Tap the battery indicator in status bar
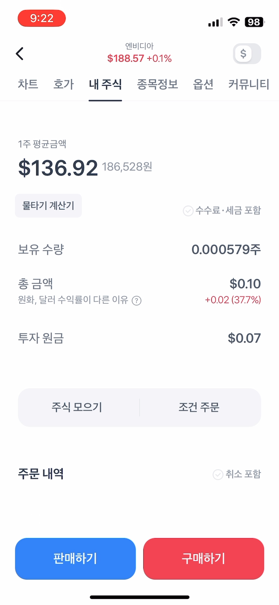Image resolution: width=279 pixels, height=605 pixels. tap(254, 22)
